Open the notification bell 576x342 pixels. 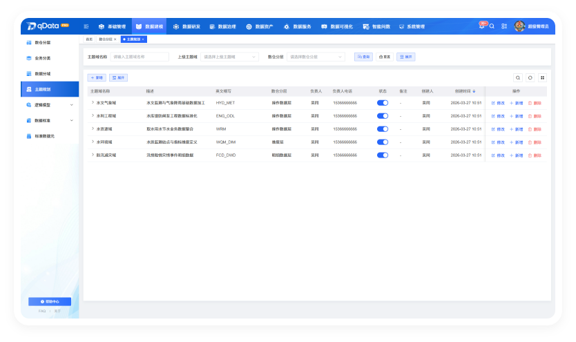pyautogui.click(x=481, y=26)
